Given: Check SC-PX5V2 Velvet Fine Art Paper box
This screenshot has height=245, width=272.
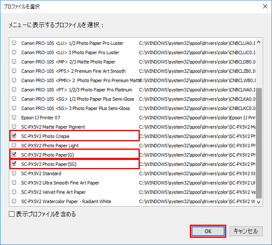Looking at the screenshot, I should pos(14,192).
